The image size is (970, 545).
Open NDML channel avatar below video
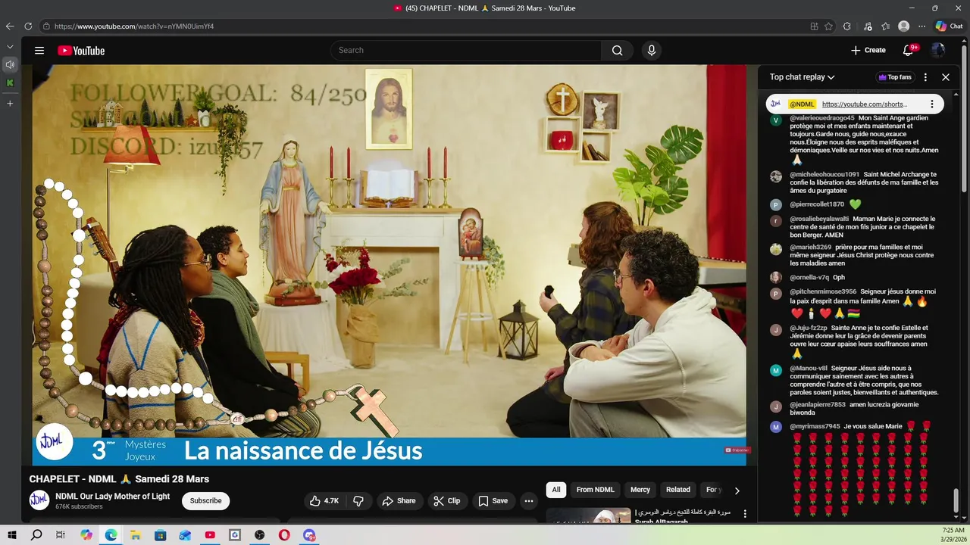(x=39, y=500)
